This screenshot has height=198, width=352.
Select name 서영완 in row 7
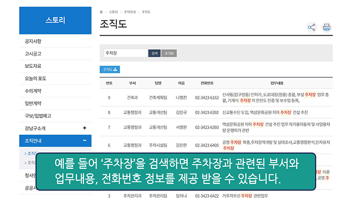pyautogui.click(x=182, y=127)
